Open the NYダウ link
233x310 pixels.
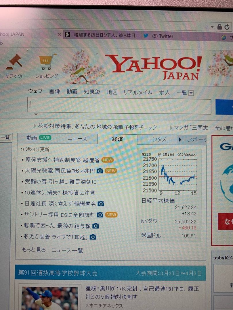[149, 221]
